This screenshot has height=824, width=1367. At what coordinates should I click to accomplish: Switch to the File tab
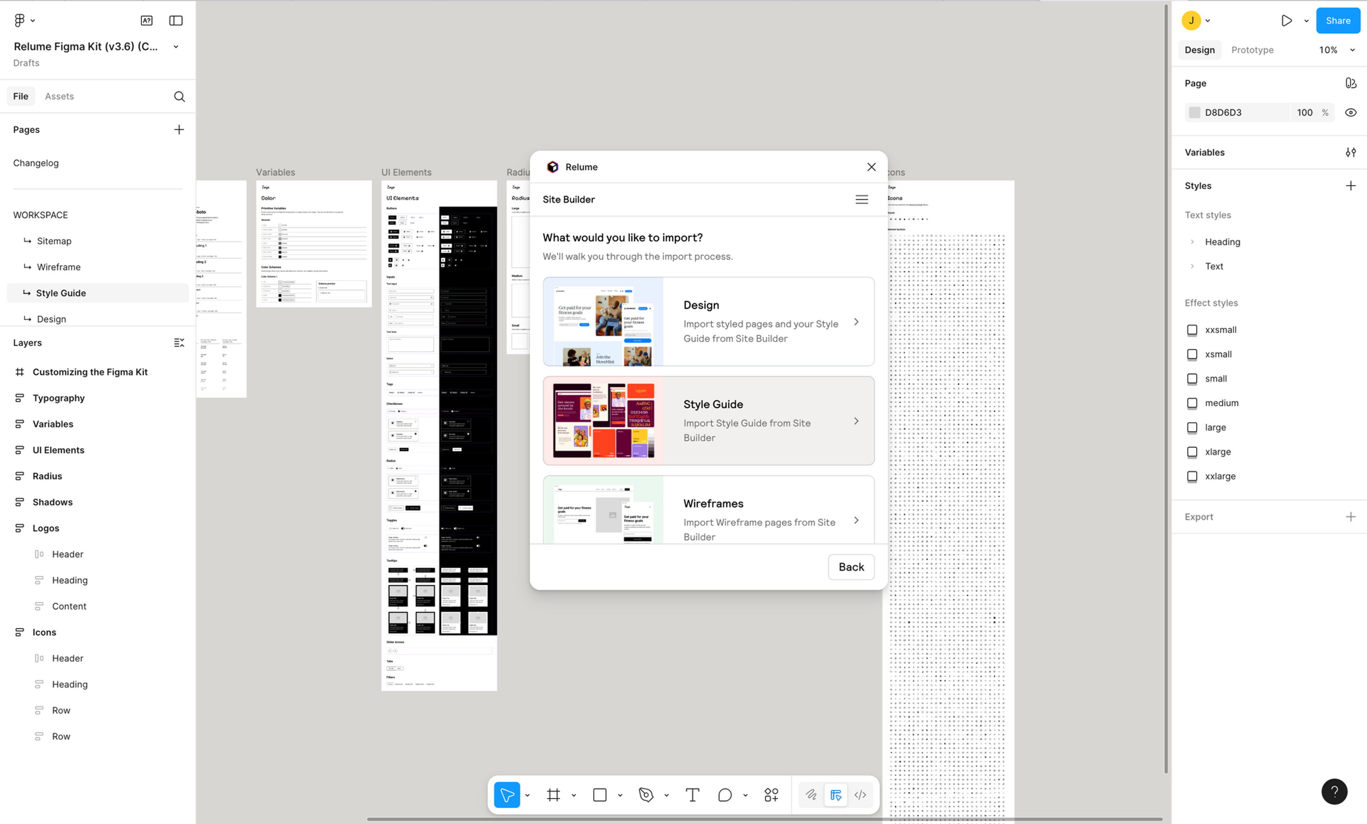(20, 96)
